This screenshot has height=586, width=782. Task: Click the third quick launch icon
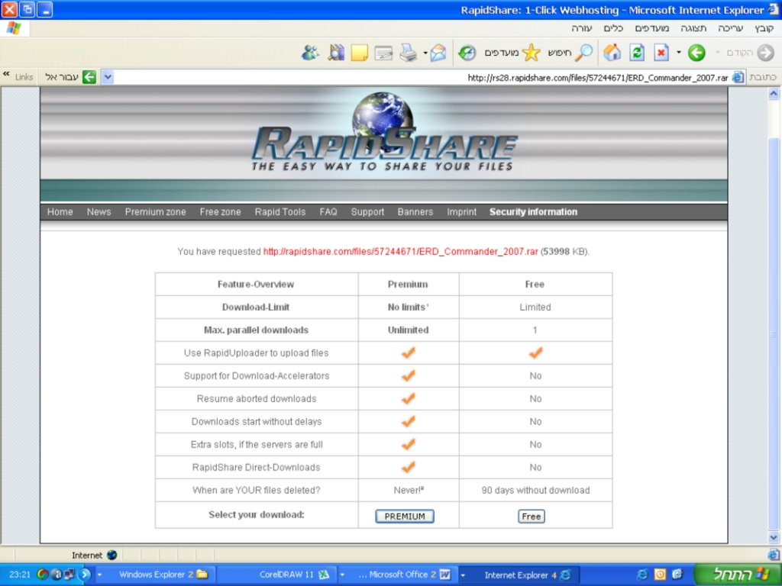(677, 575)
